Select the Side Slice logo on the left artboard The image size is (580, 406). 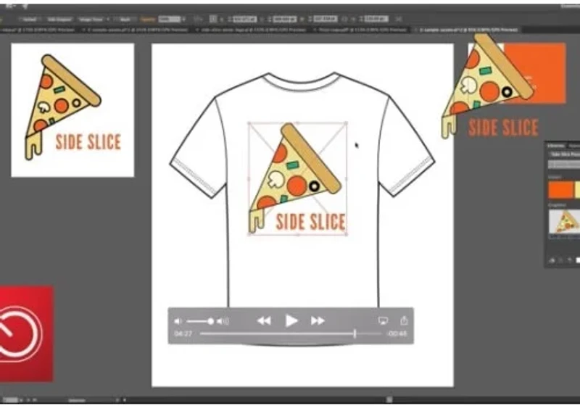click(x=72, y=107)
